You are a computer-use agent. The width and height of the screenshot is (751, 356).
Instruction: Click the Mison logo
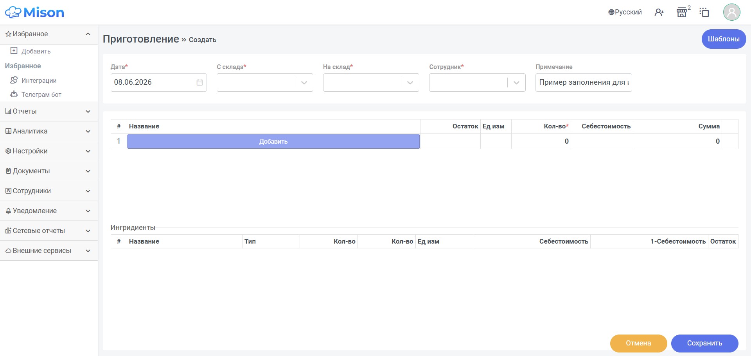(34, 12)
